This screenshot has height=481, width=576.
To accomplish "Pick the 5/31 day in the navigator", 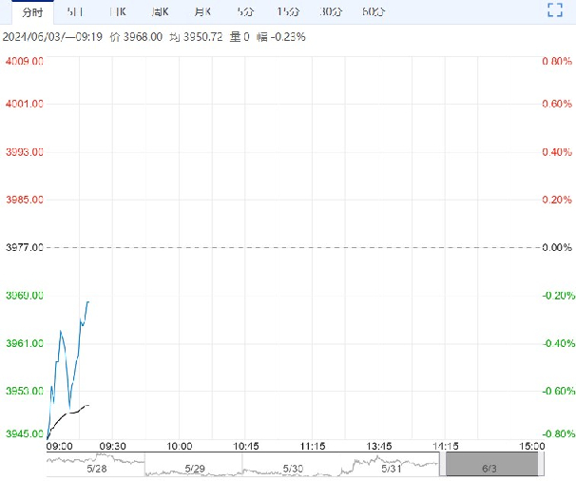I will [391, 465].
